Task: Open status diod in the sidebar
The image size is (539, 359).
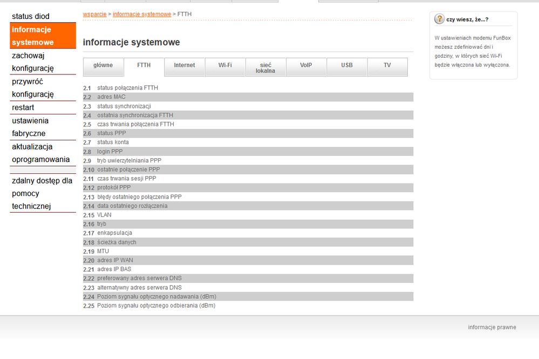Action: pyautogui.click(x=31, y=16)
